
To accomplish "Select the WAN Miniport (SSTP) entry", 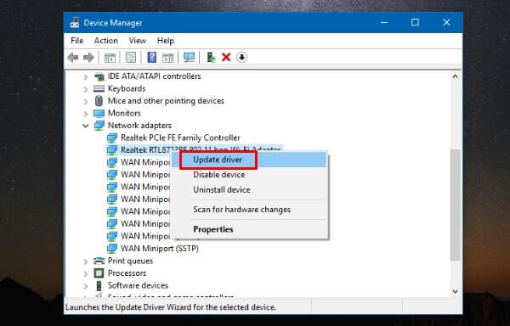I will coord(160,249).
